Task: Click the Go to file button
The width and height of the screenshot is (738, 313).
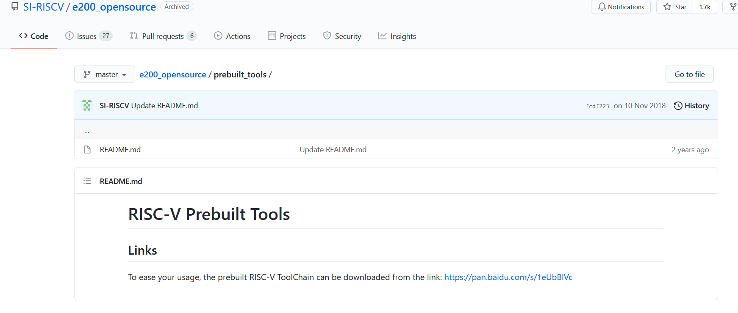Action: pyautogui.click(x=689, y=74)
